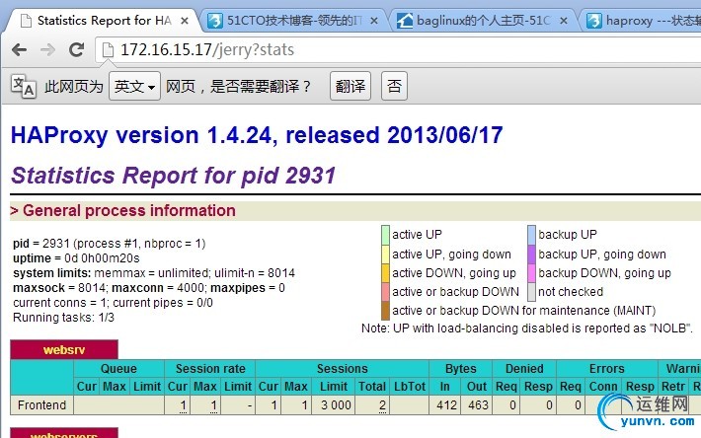Viewport: 701px width, 438px height.
Task: Click the backup DOWN, going up pink swatch
Action: click(531, 273)
